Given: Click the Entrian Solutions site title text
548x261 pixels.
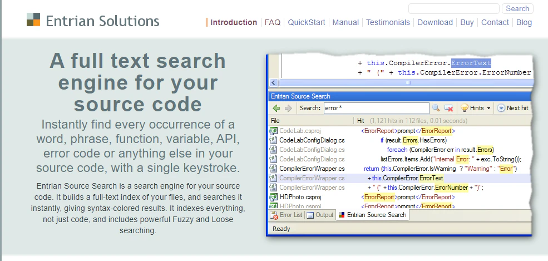Looking at the screenshot, I should [x=102, y=21].
